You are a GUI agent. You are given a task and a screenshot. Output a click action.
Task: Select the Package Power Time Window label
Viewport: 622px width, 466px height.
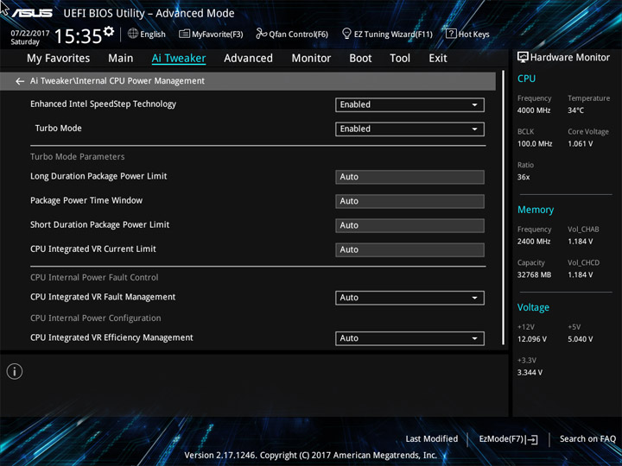[86, 200]
